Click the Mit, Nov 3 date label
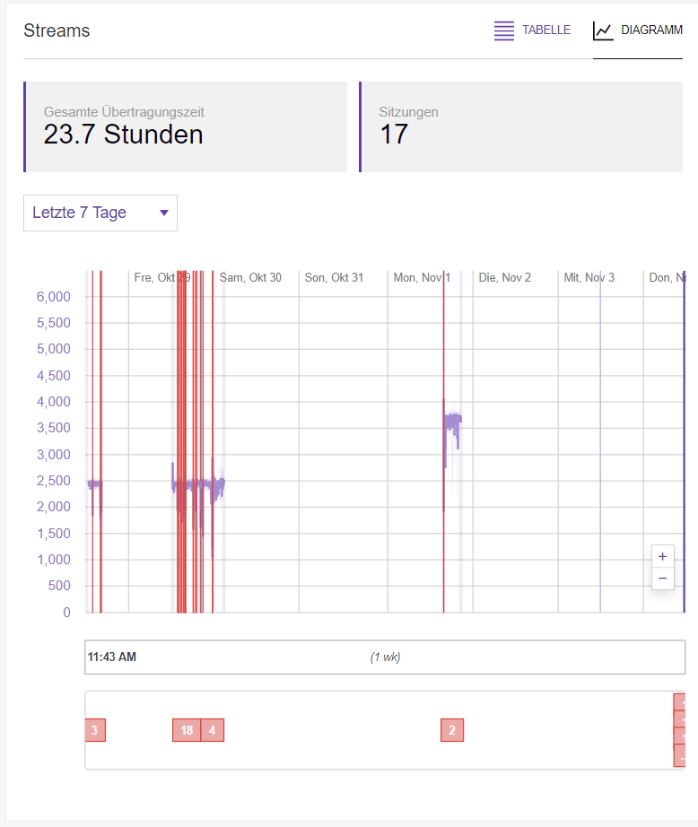698x827 pixels. tap(589, 277)
